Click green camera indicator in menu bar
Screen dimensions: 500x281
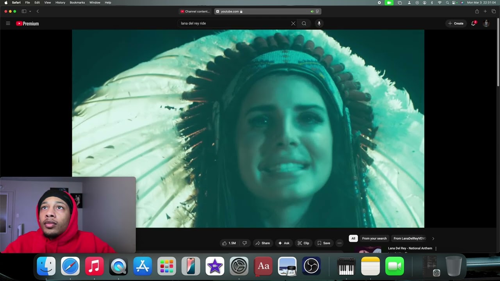[x=389, y=3]
